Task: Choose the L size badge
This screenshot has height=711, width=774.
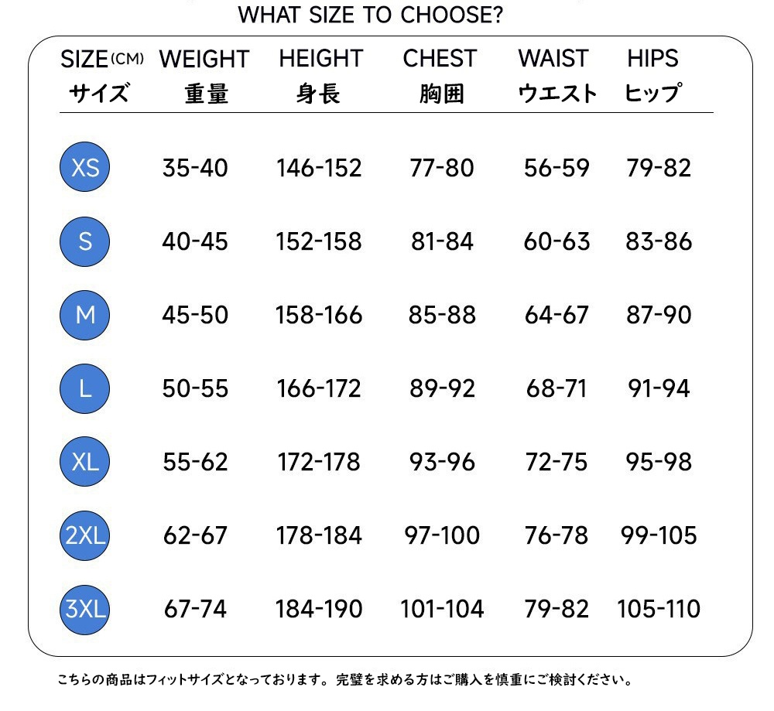Action: coord(85,388)
